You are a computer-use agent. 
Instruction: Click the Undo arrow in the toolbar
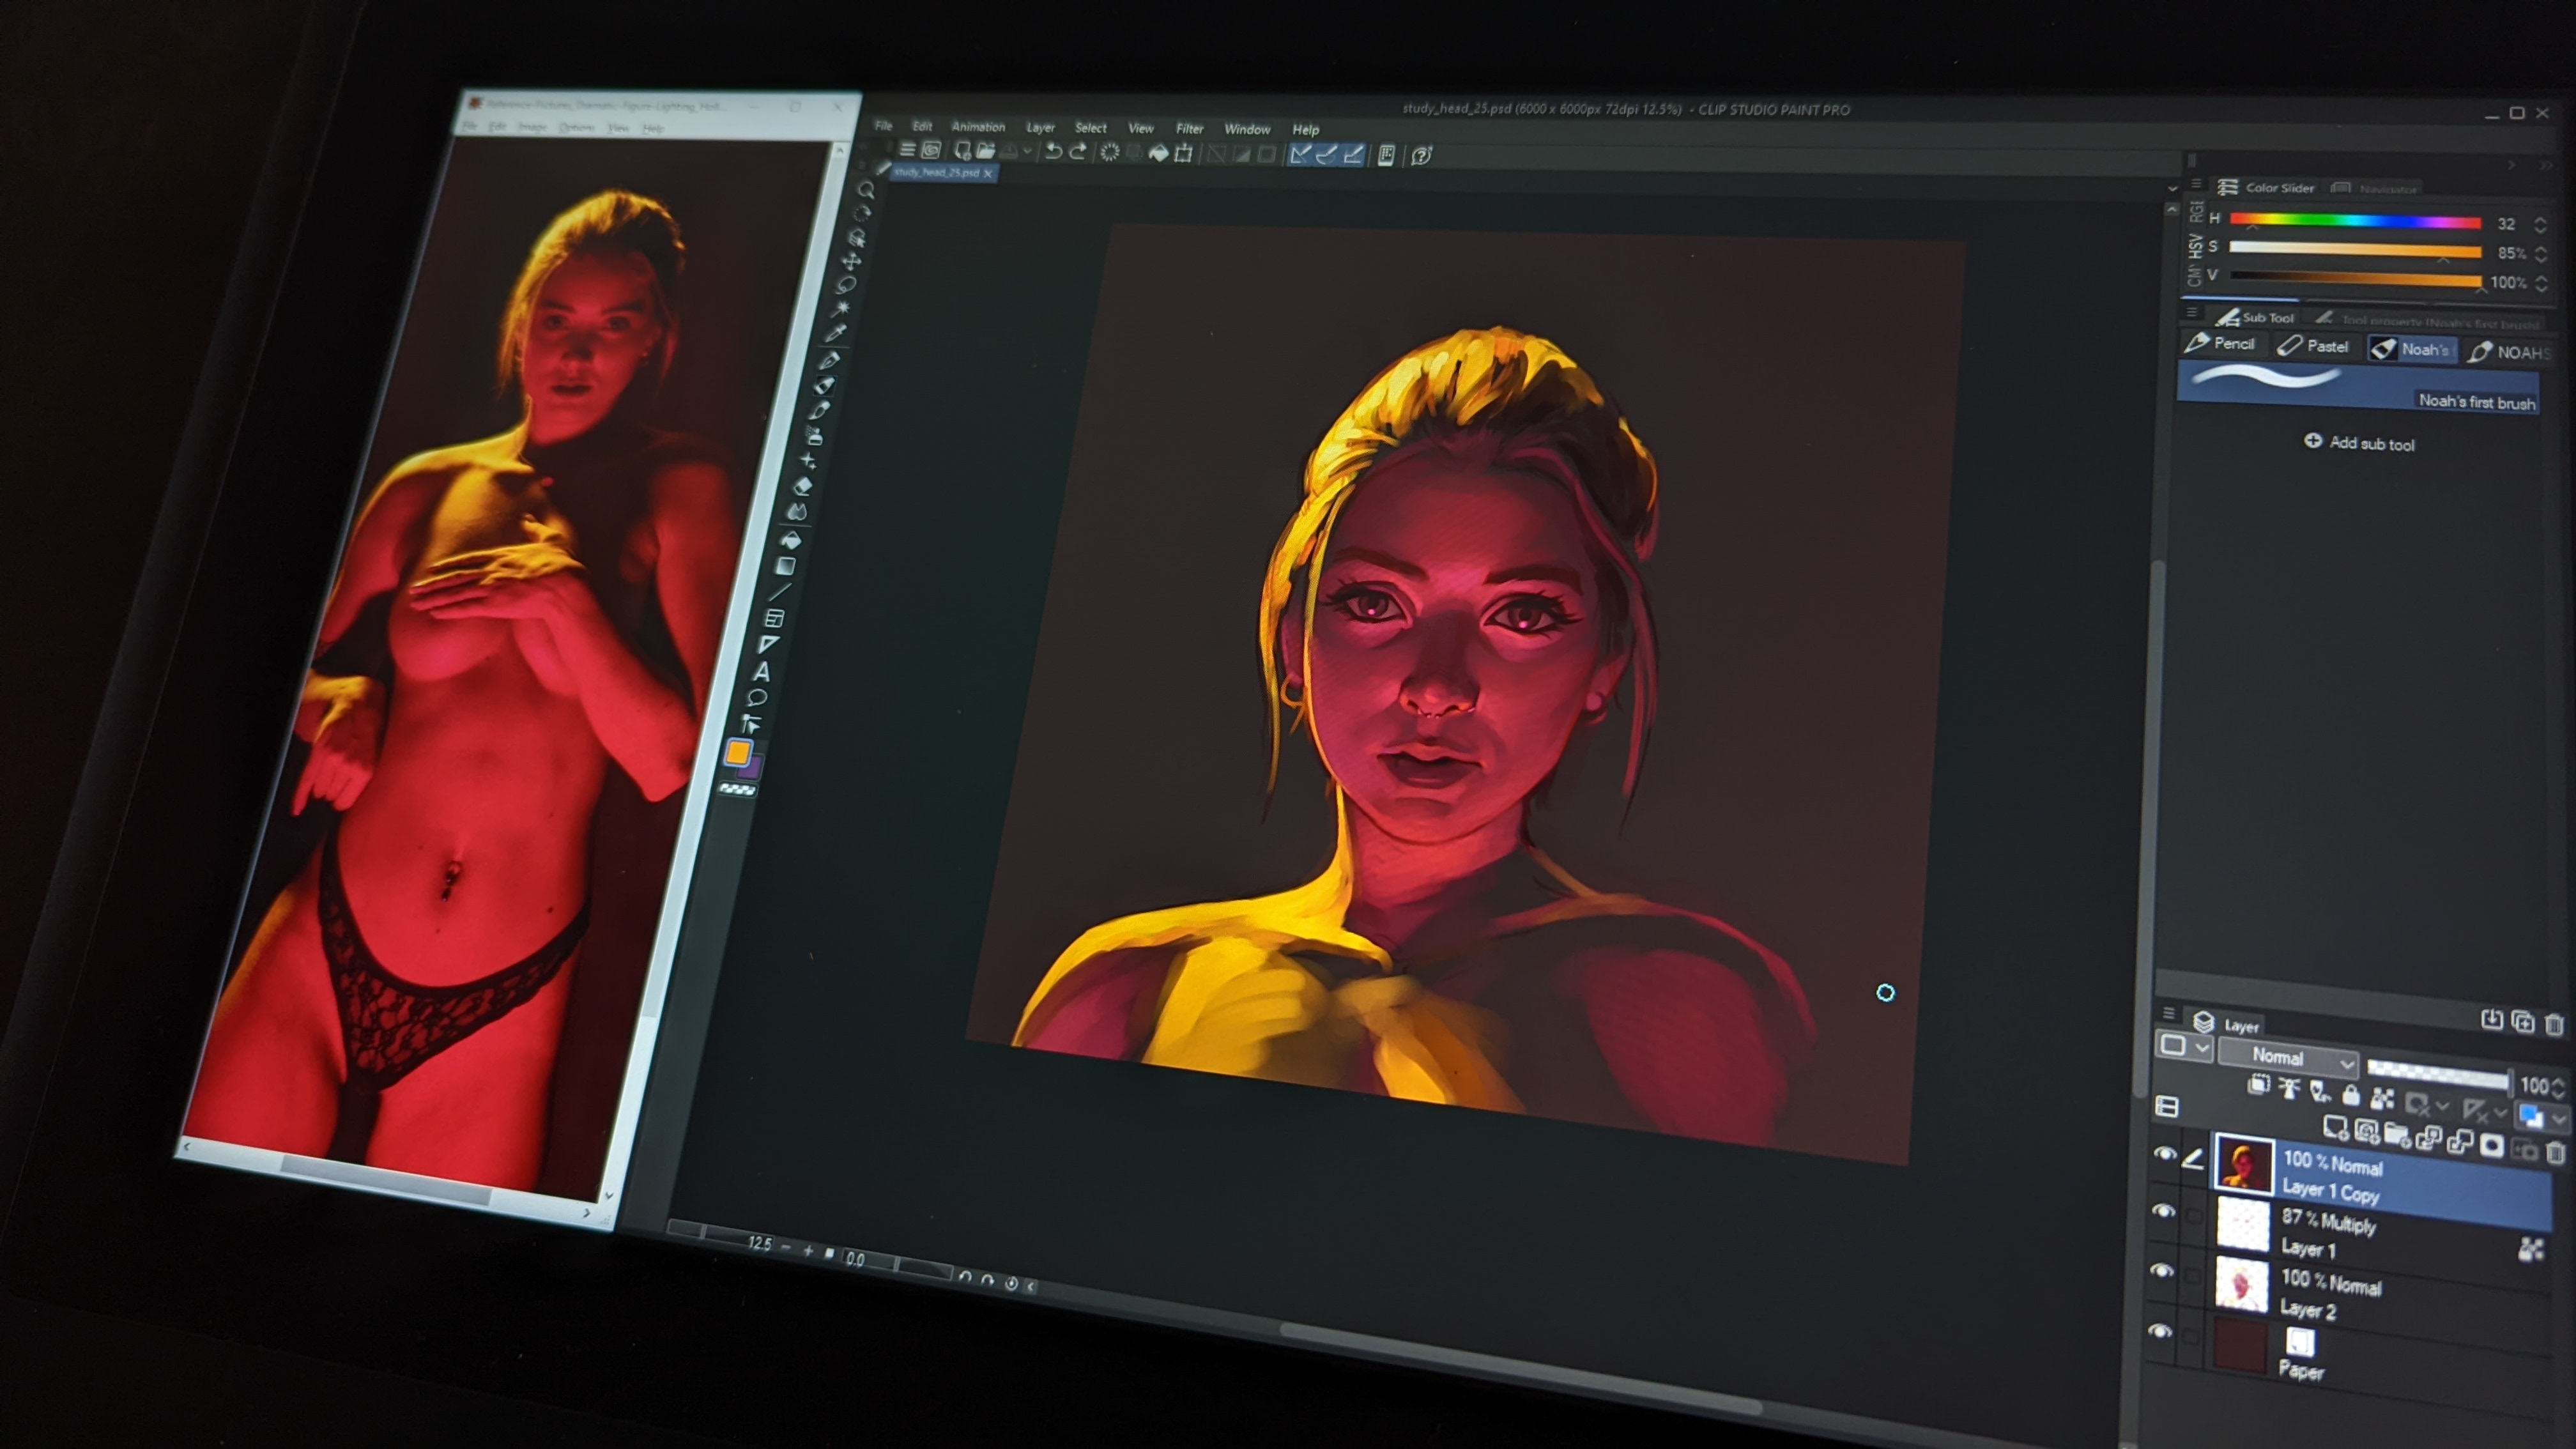pyautogui.click(x=1053, y=152)
